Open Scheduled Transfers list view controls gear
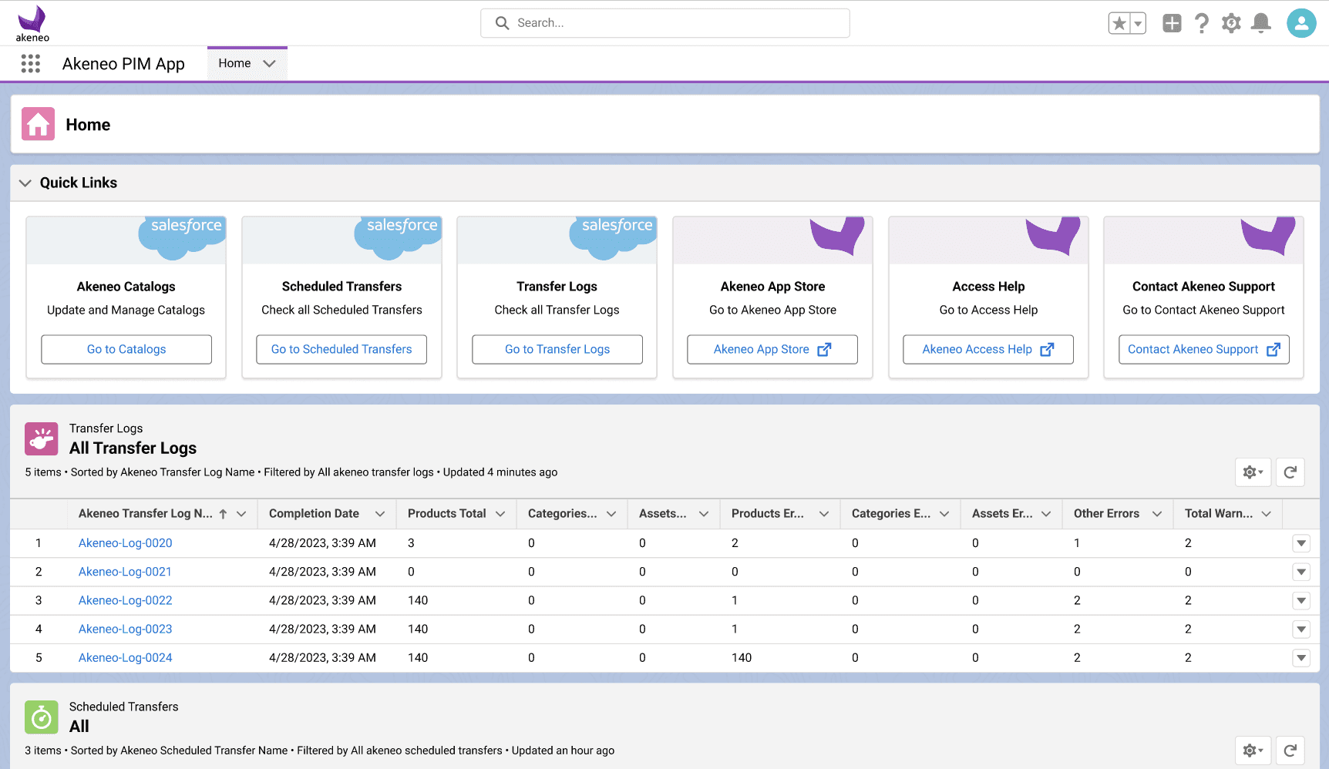Screen dimensions: 1329x769 pyautogui.click(x=1253, y=750)
